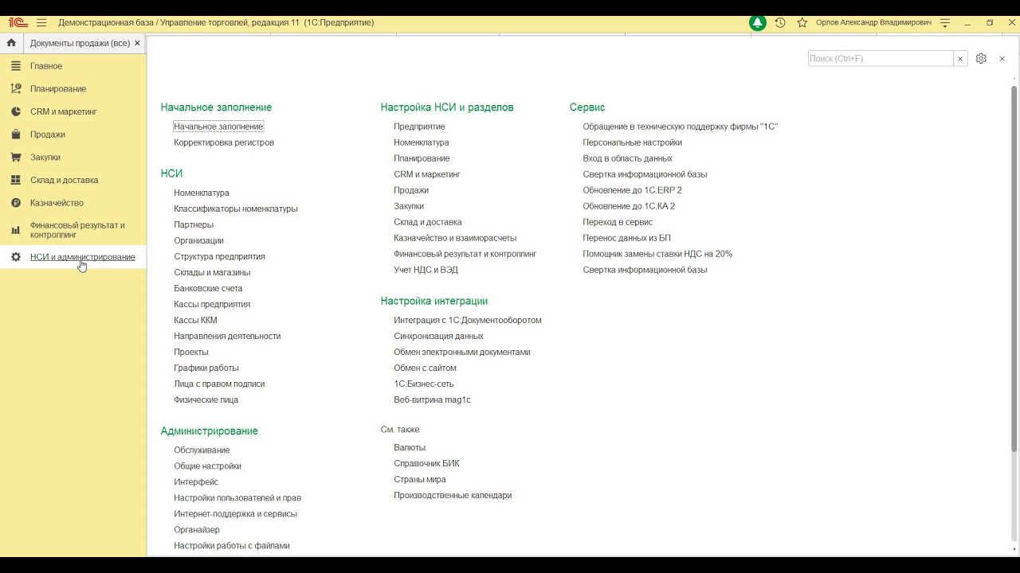Open favorites star icon in title bar
The image size is (1020, 573).
coord(802,23)
